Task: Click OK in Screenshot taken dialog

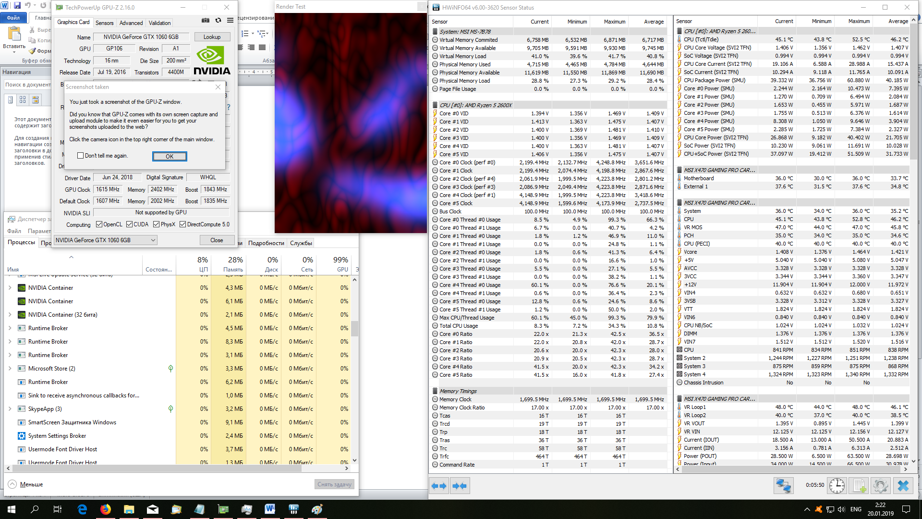Action: (170, 156)
